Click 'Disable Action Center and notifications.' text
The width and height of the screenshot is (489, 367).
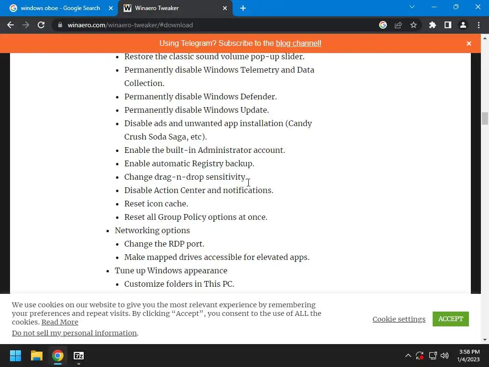click(x=199, y=190)
